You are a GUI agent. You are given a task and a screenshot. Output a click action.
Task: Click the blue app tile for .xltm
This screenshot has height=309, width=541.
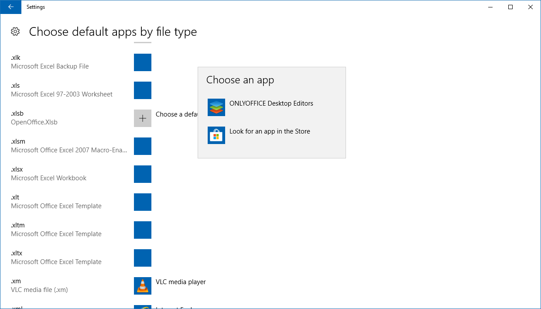[x=143, y=230]
